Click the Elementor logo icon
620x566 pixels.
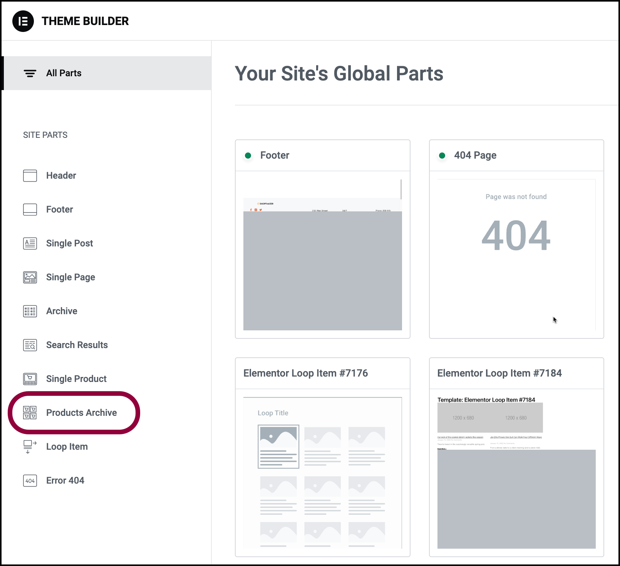coord(23,21)
